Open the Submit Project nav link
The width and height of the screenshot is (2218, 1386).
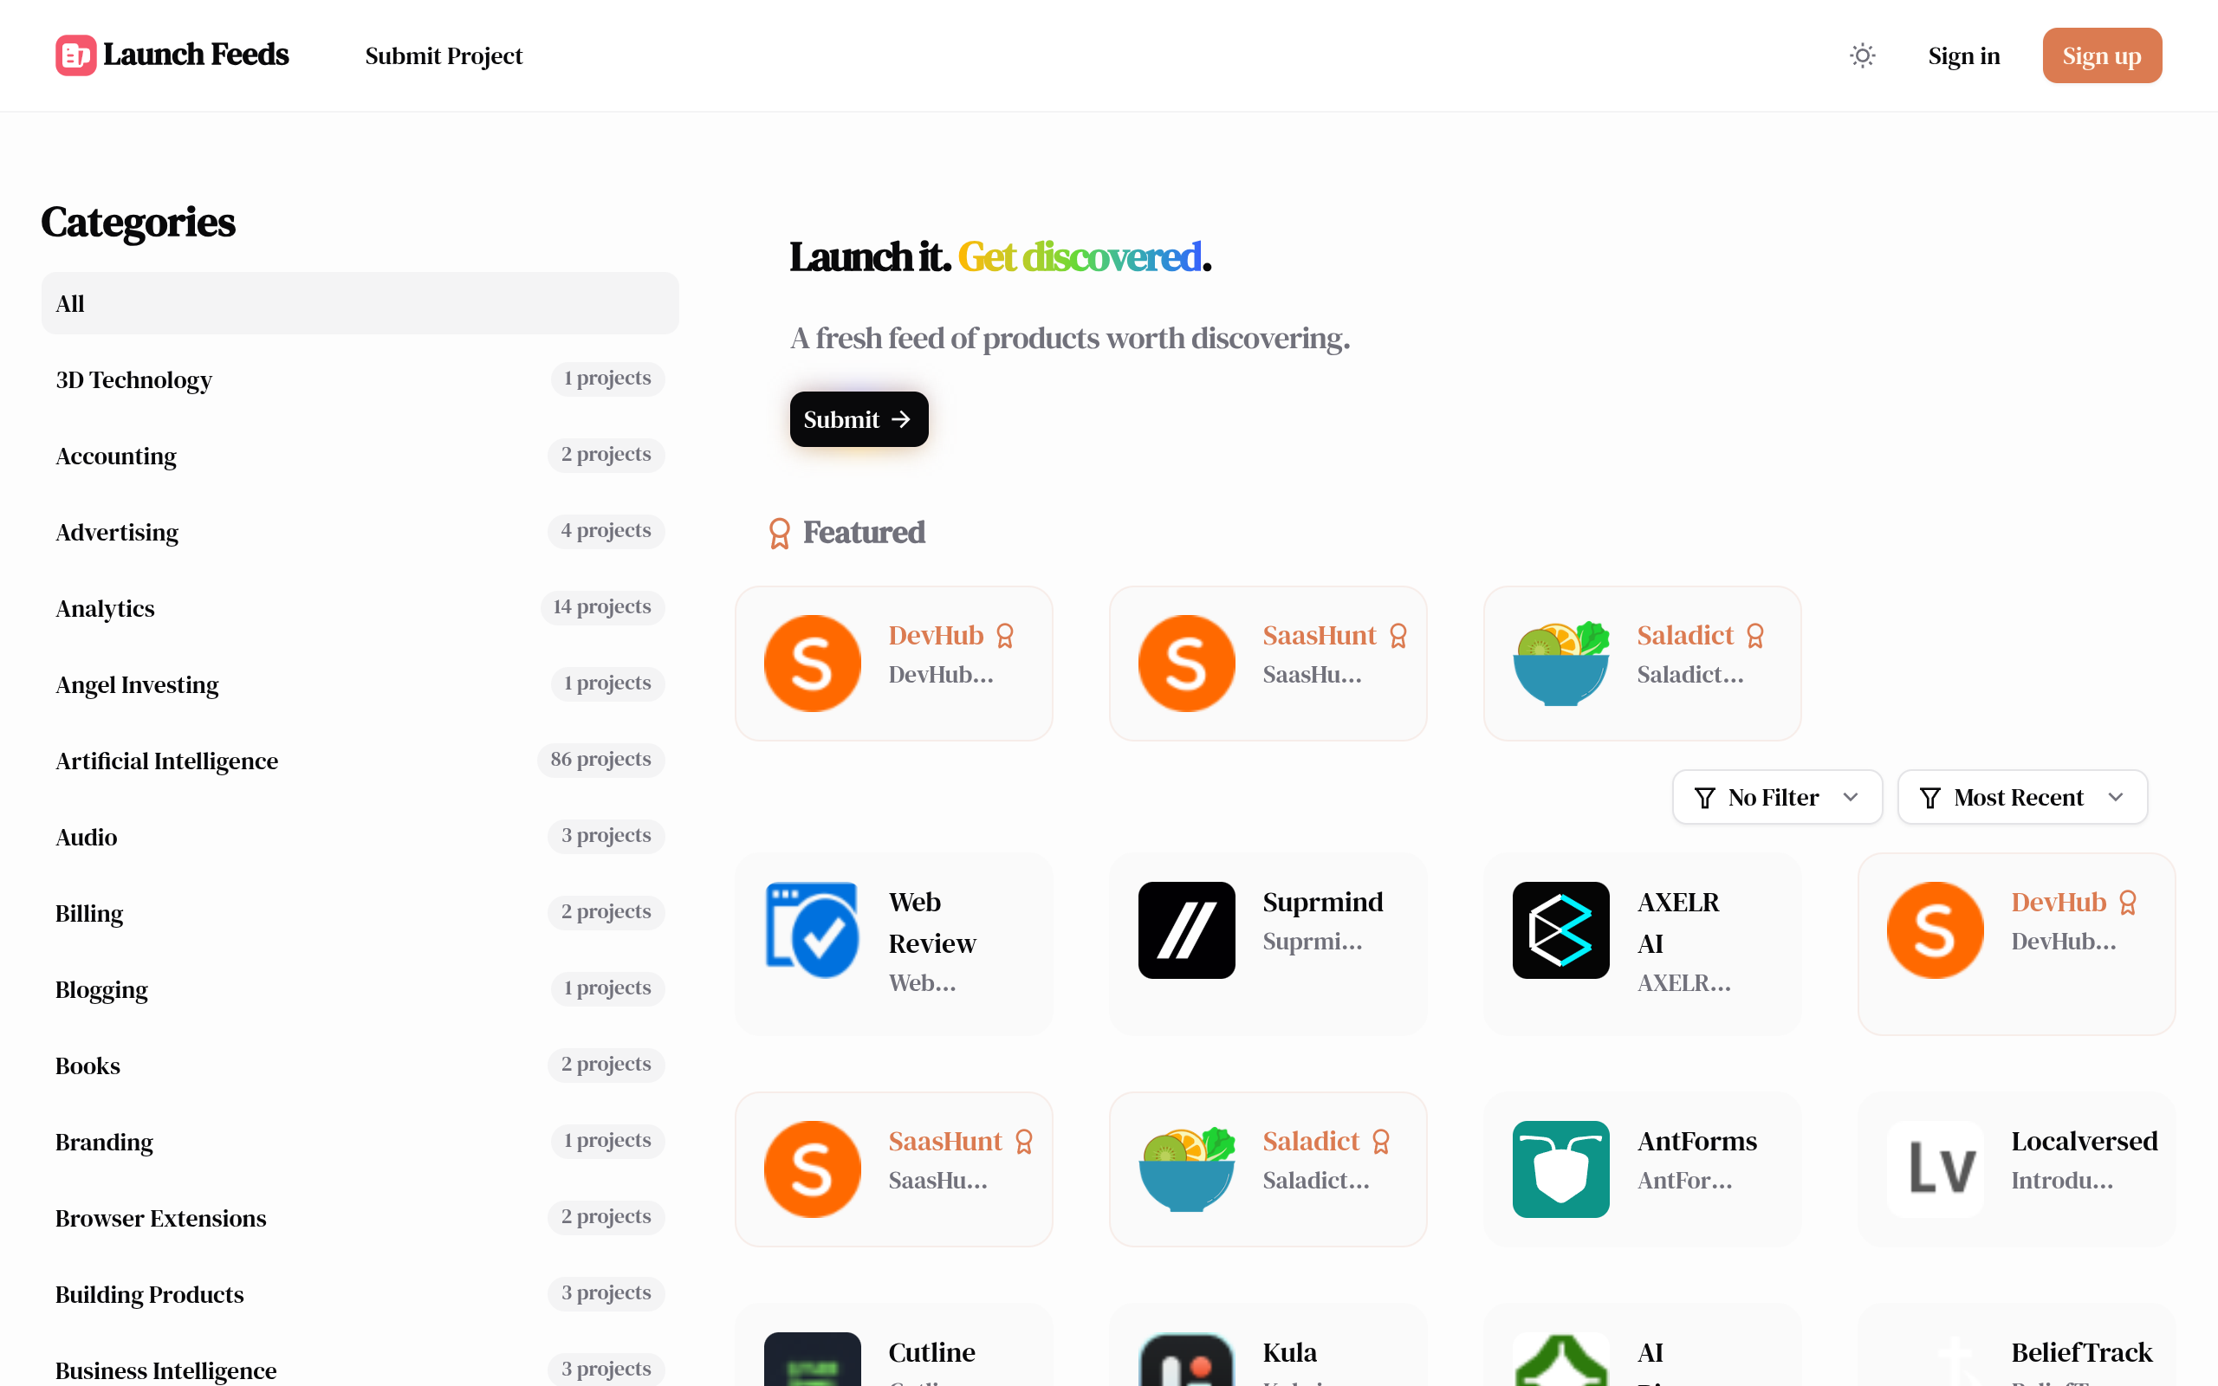pos(444,56)
